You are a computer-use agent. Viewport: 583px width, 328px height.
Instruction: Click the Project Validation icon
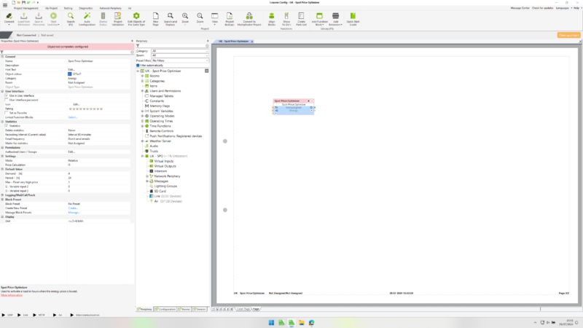click(118, 17)
